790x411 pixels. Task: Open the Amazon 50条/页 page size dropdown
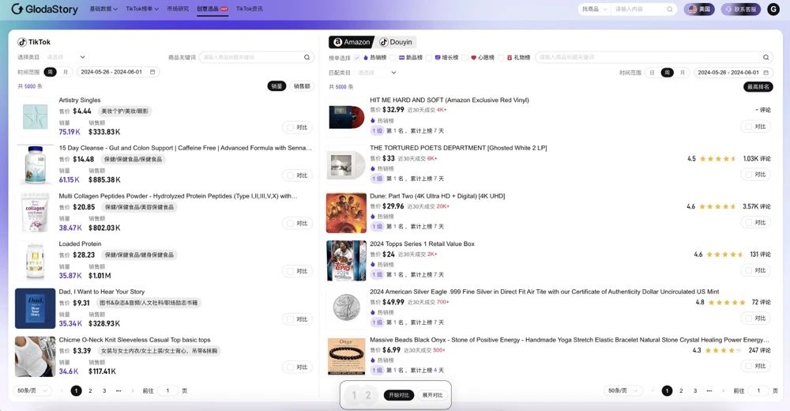624,390
